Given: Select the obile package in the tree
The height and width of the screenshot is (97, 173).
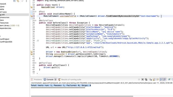Looking at the screenshot, I should coord(2,9).
